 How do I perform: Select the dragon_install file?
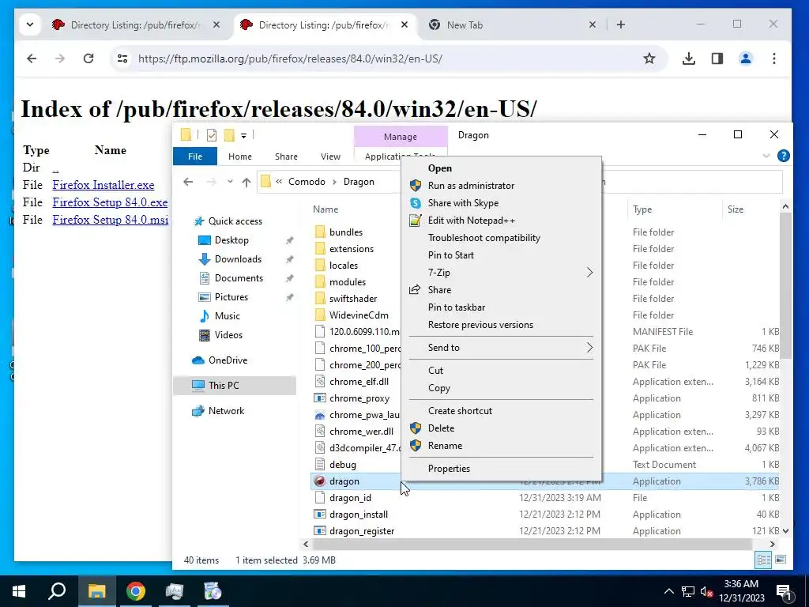click(x=358, y=515)
